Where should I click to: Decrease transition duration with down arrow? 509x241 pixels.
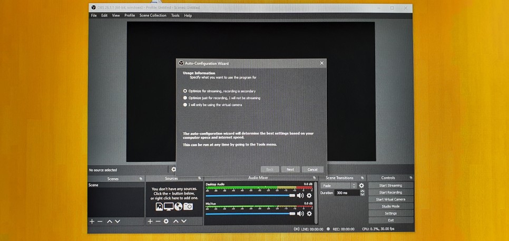pos(363,194)
